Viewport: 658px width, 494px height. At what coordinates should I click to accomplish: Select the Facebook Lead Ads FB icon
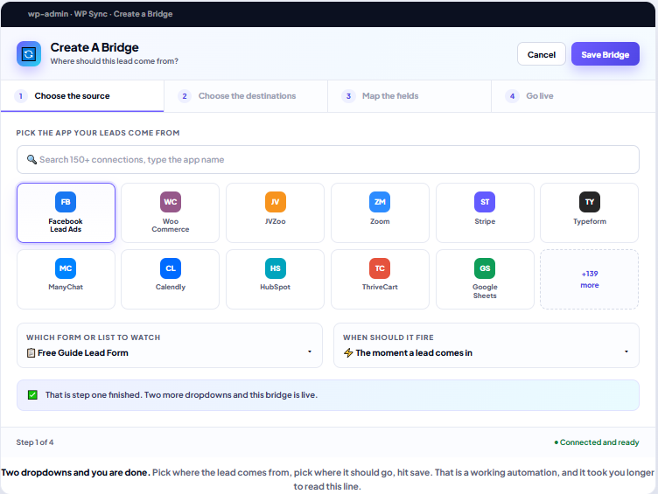tap(66, 202)
